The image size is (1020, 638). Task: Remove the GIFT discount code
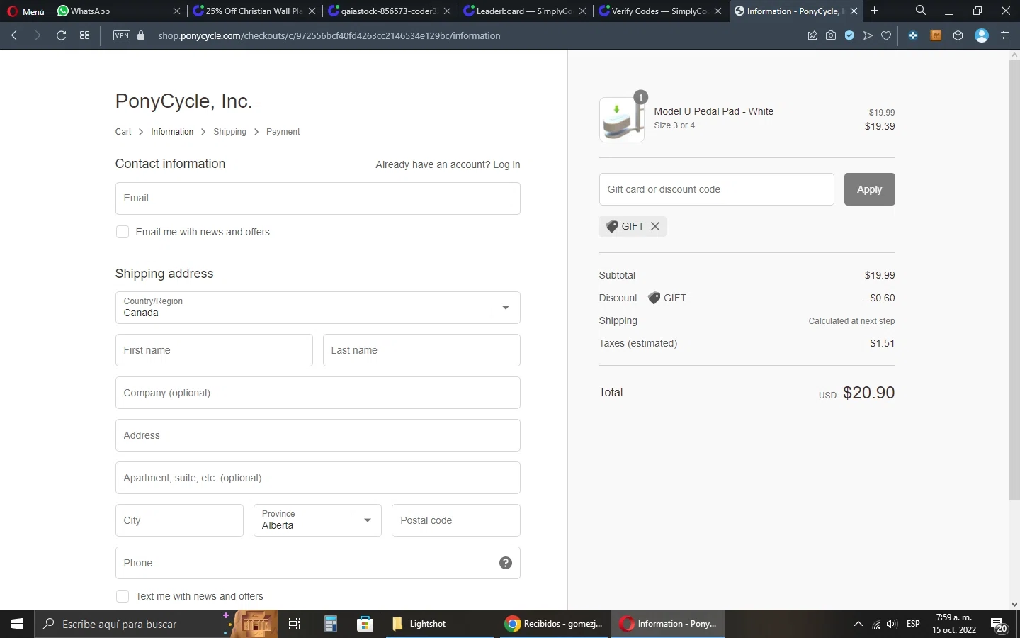pyautogui.click(x=655, y=226)
